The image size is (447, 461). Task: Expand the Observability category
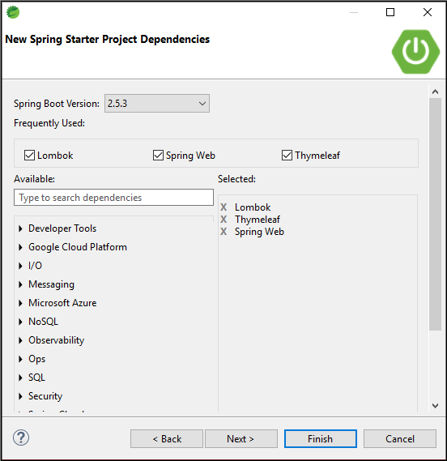pyautogui.click(x=20, y=340)
